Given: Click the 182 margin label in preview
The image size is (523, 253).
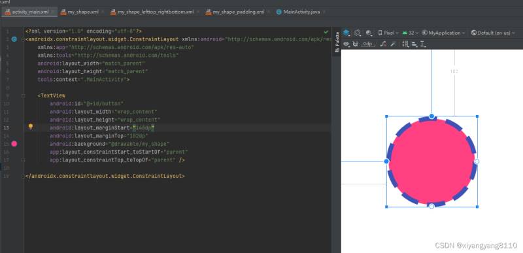Looking at the screenshot, I should pyautogui.click(x=454, y=71).
